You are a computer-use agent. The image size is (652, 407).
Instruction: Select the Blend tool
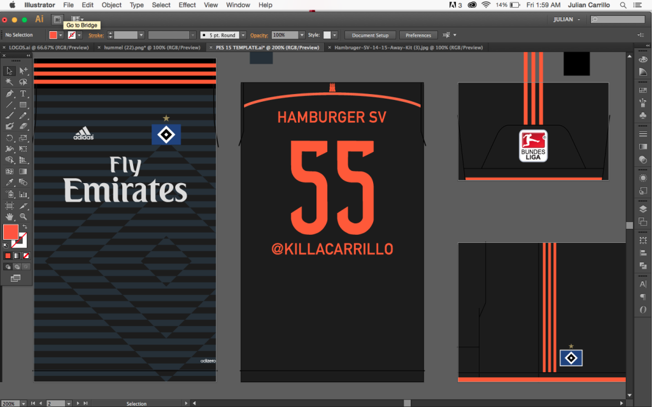[x=24, y=183]
